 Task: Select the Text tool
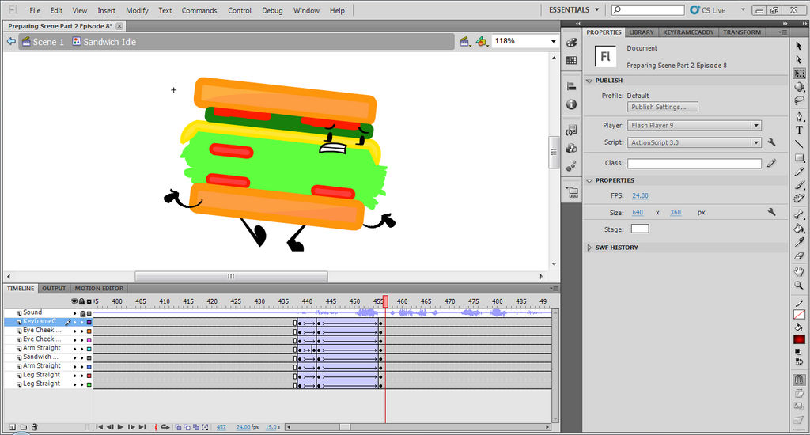[x=799, y=130]
